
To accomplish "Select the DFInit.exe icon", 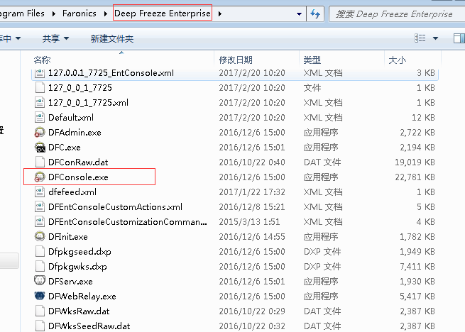I will (x=40, y=236).
